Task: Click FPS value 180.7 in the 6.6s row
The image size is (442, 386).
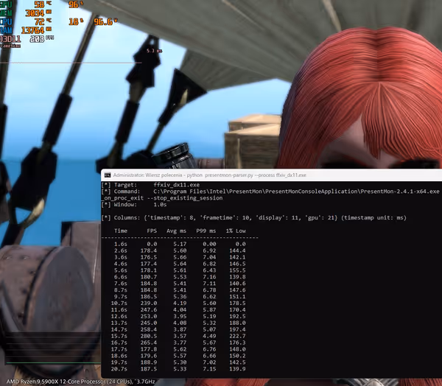Action: pyautogui.click(x=149, y=277)
